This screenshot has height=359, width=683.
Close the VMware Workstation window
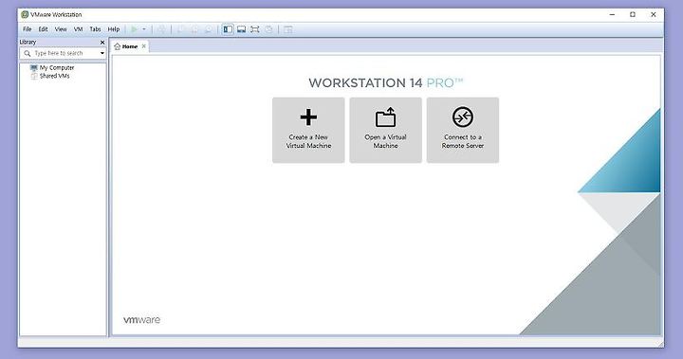[654, 14]
